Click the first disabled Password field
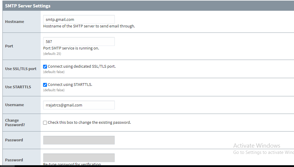Image resolution: width=294 pixels, height=167 pixels. [79, 140]
